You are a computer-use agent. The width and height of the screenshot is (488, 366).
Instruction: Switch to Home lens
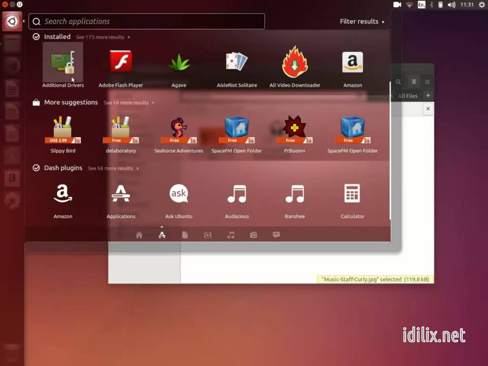click(x=139, y=235)
